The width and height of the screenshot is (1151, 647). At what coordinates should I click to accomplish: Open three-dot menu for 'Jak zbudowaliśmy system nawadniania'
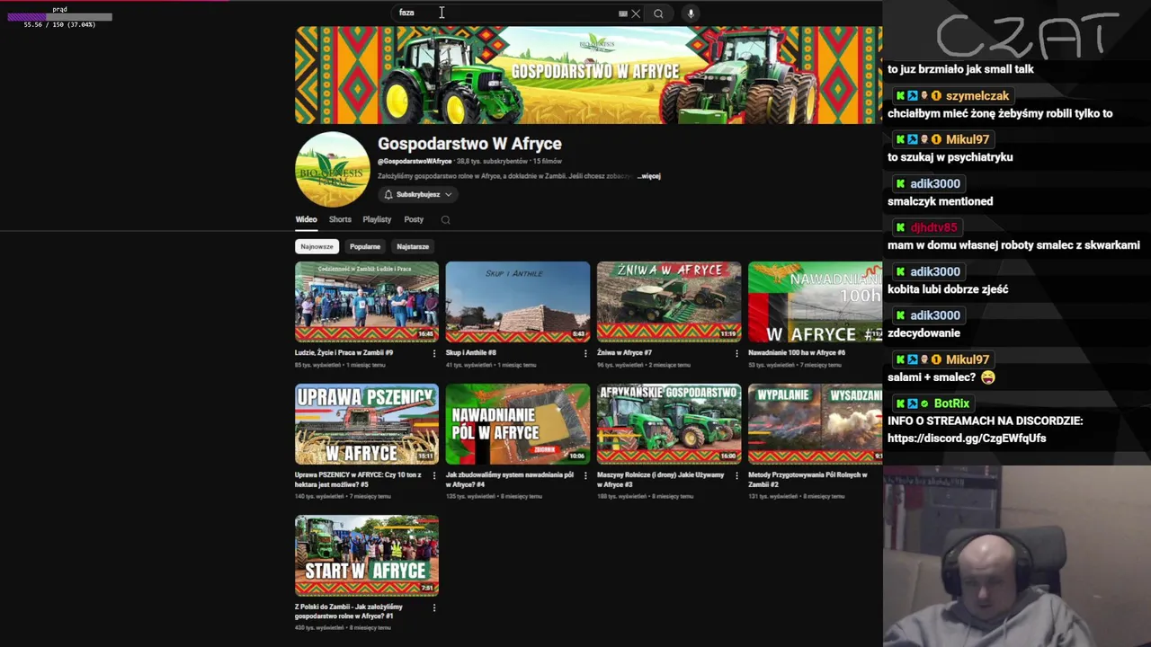click(x=585, y=476)
